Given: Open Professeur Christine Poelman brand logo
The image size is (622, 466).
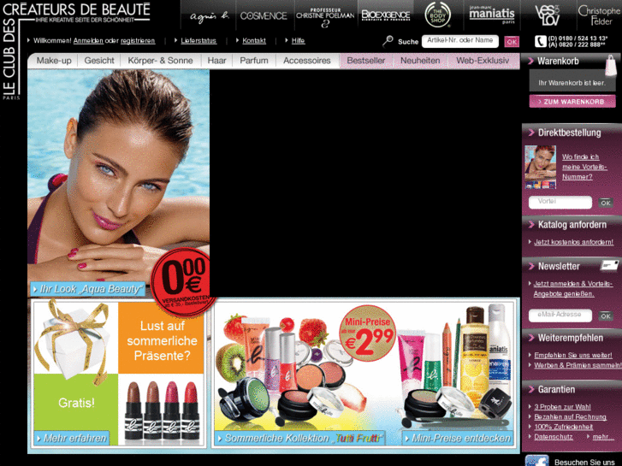Looking at the screenshot, I should tap(325, 18).
